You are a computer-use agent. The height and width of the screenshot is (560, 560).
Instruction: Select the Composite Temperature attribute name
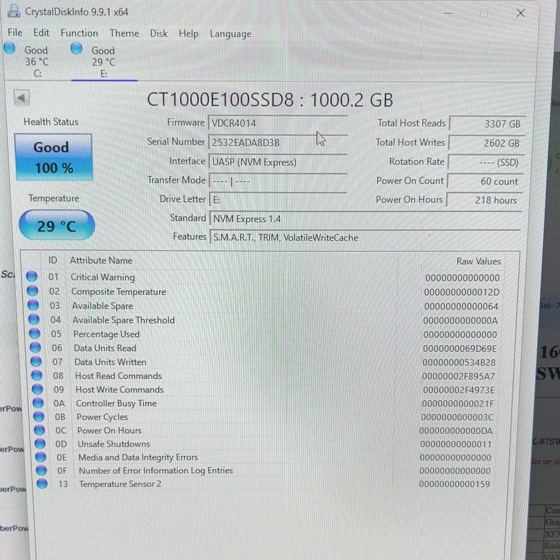point(119,292)
